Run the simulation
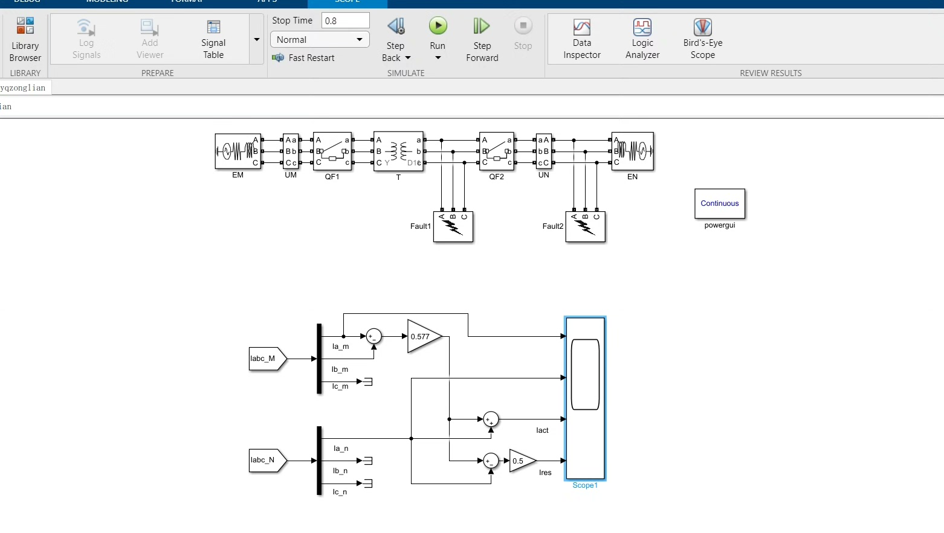944x533 pixels. pos(437,27)
